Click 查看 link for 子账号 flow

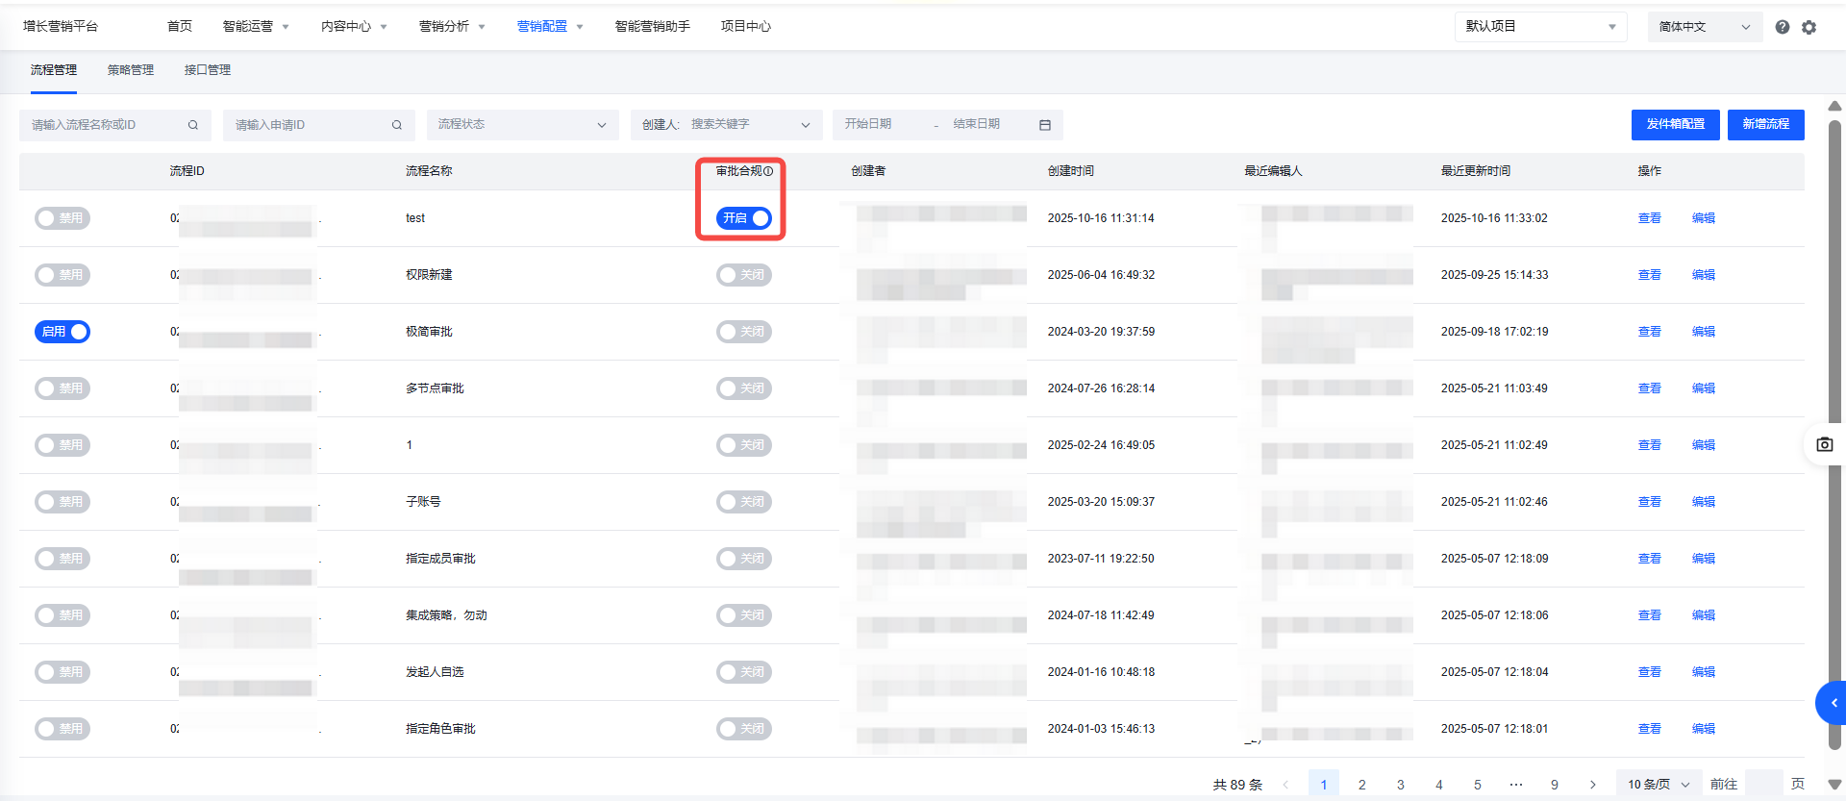tap(1650, 502)
